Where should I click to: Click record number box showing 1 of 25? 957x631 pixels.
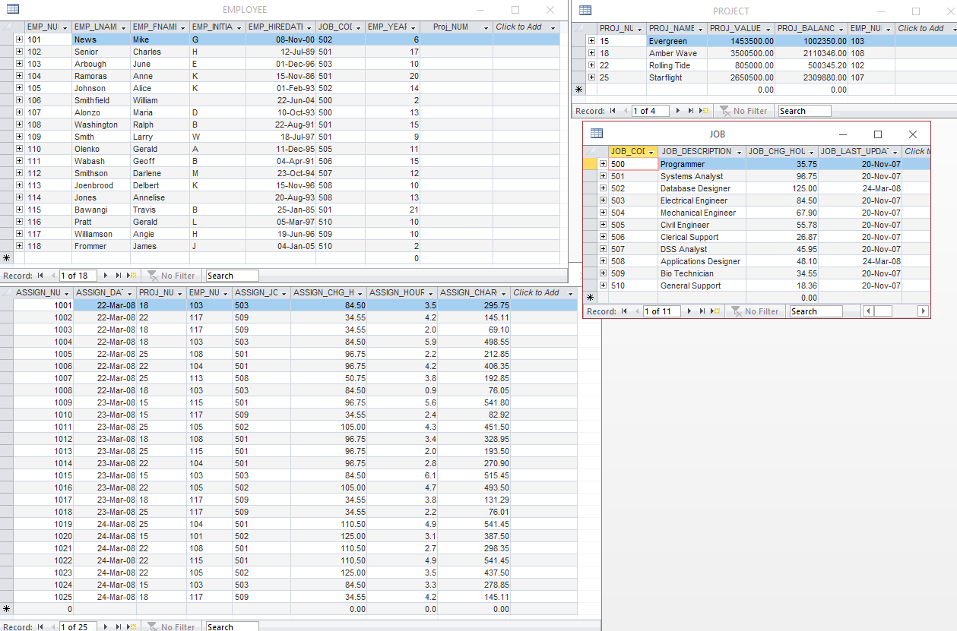(x=78, y=627)
